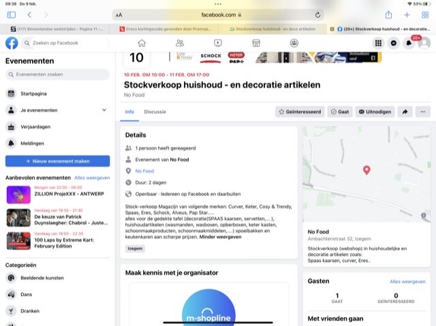Click the '1 GAAT' guest count

[x=337, y=298]
